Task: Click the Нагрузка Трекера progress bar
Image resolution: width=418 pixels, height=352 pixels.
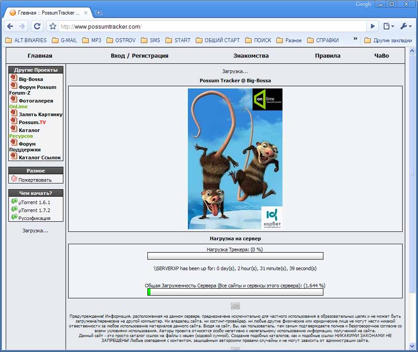Action: click(235, 256)
